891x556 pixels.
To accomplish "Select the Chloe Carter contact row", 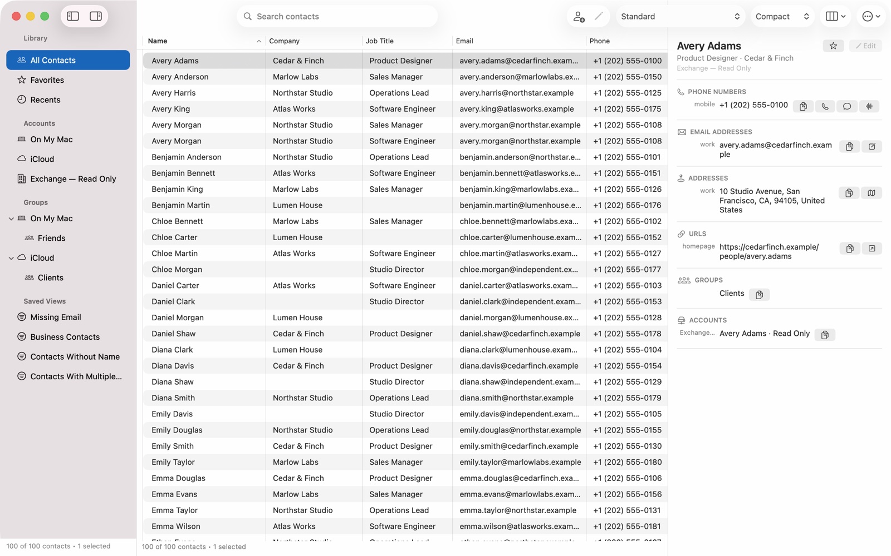I will 405,237.
